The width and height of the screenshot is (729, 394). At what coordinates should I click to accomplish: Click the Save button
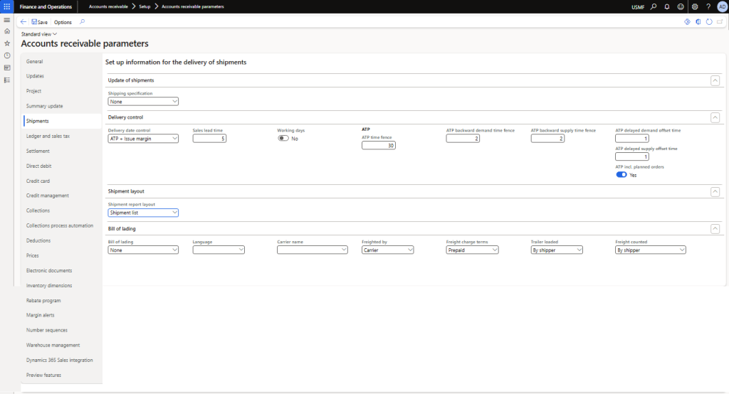pos(39,22)
